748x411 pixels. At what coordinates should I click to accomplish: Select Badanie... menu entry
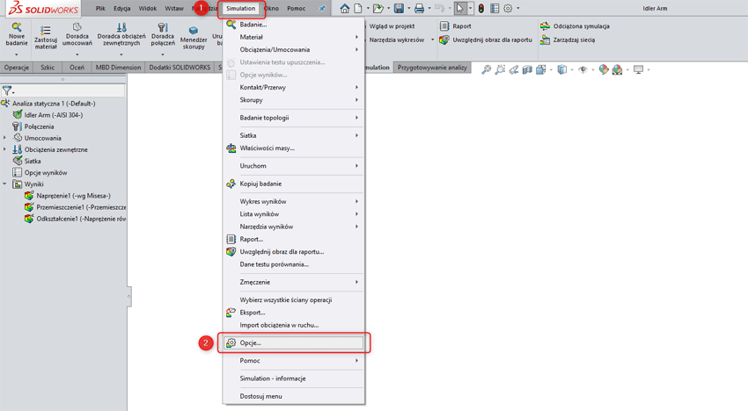tap(293, 25)
